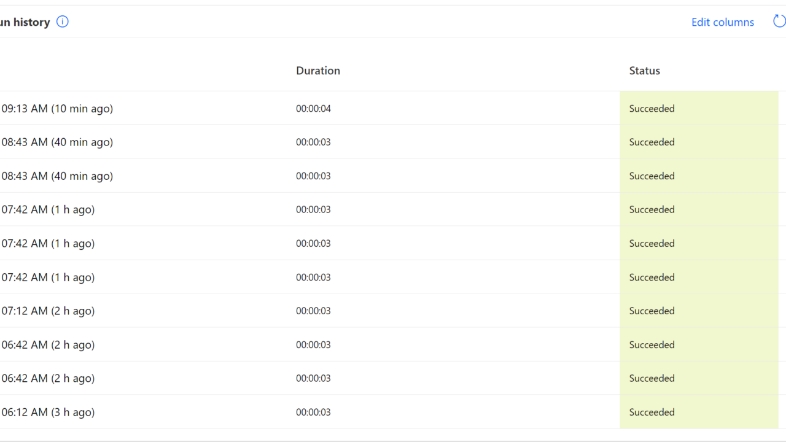Open the lower 08:43 AM run
Screen dimensions: 786x442
(x=57, y=176)
